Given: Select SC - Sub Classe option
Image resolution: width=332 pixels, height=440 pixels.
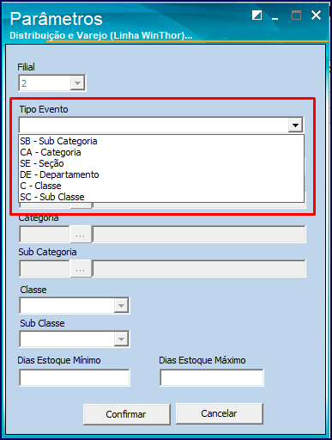Looking at the screenshot, I should pos(161,197).
